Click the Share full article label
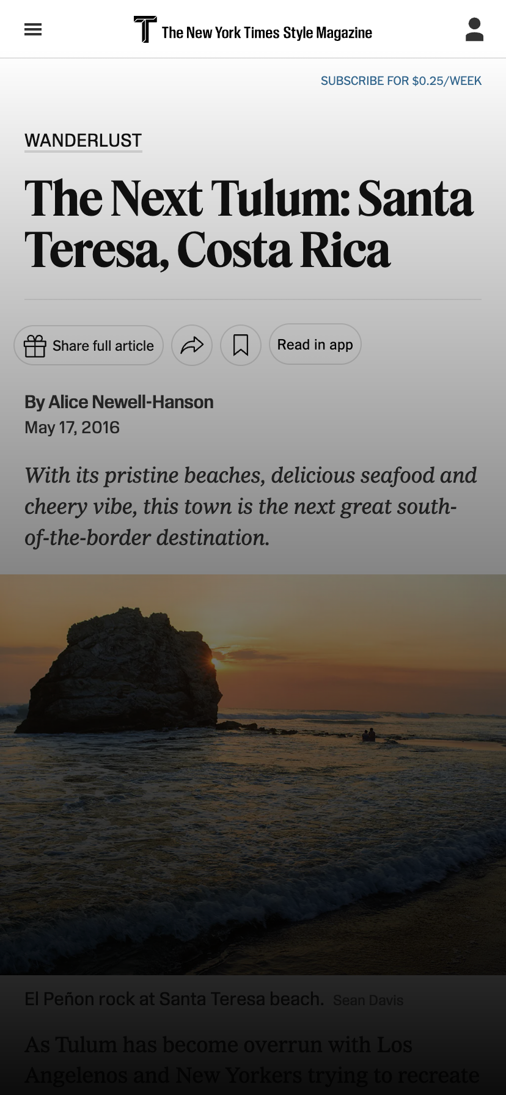The image size is (506, 1095). click(x=103, y=346)
